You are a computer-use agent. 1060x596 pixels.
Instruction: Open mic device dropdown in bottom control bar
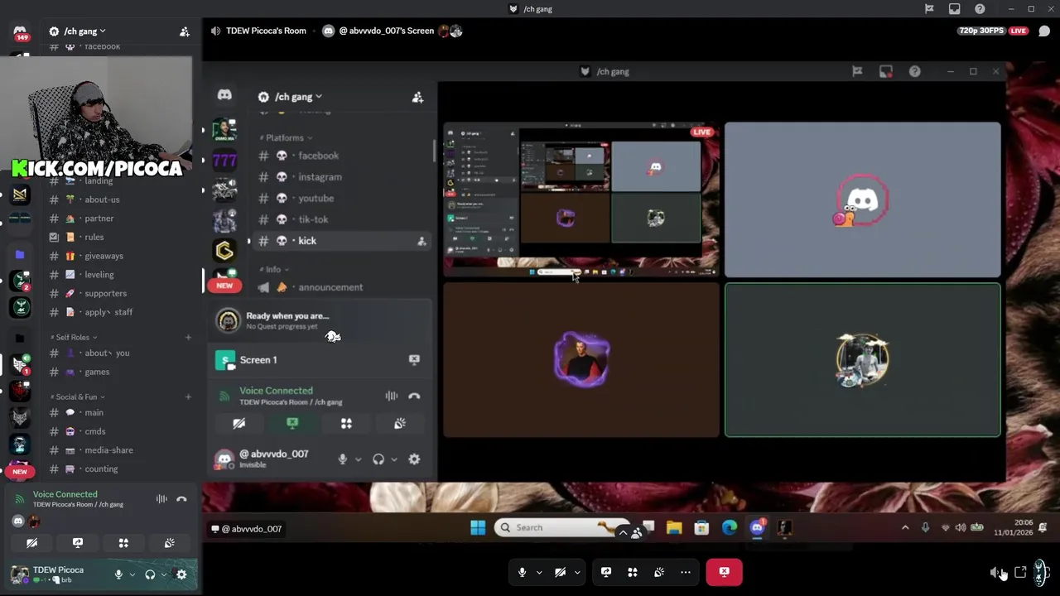[x=538, y=572]
